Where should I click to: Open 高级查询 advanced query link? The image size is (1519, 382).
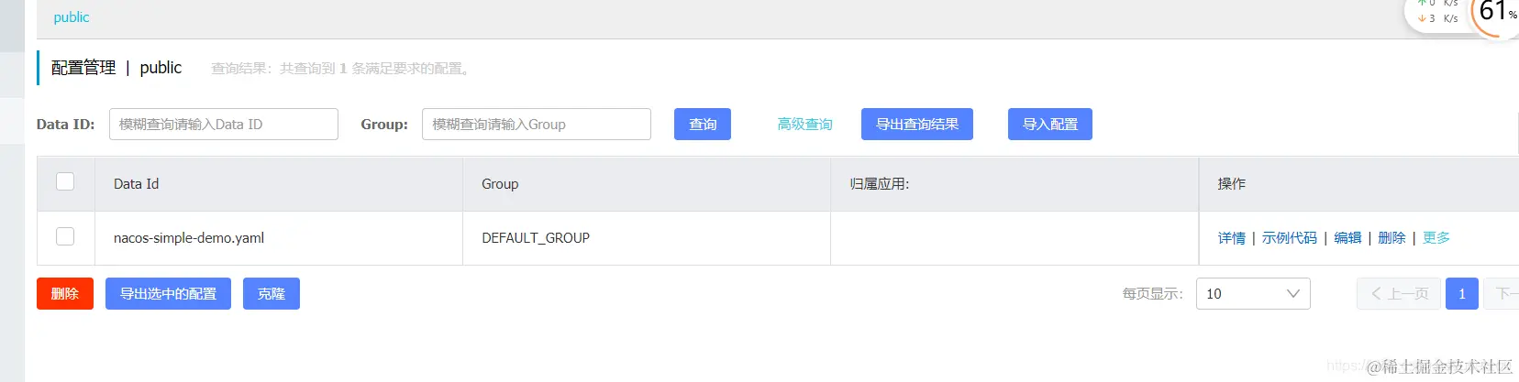coord(804,125)
